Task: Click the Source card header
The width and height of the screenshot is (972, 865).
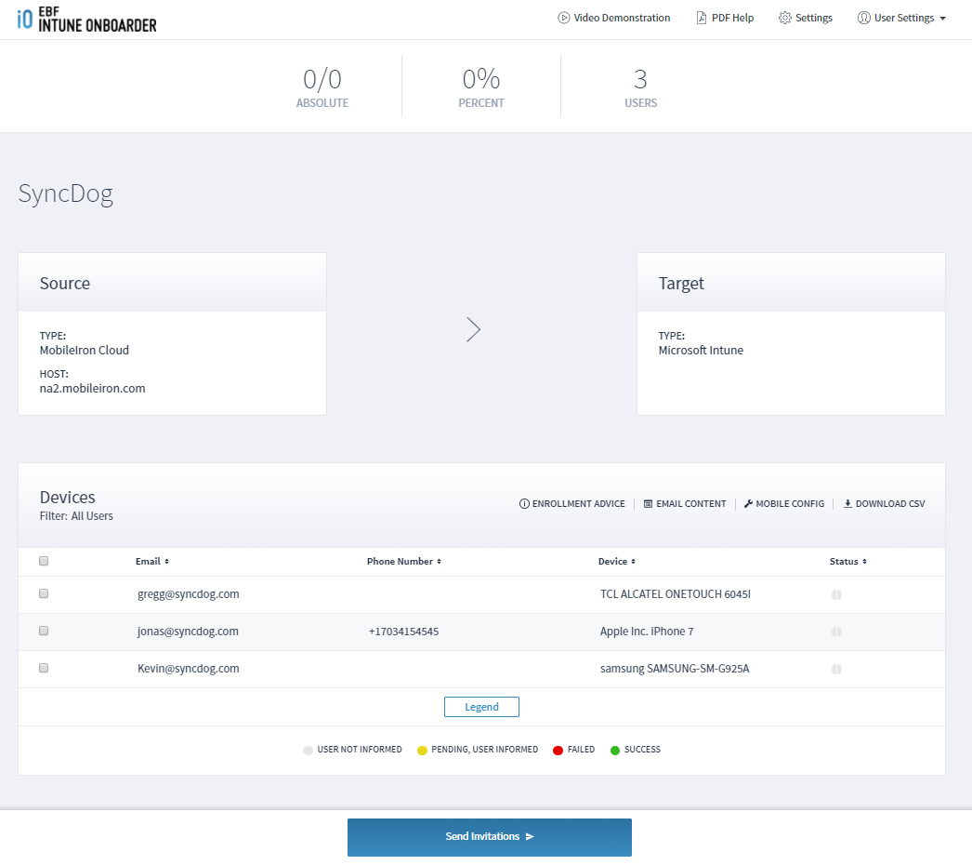Action: (172, 283)
